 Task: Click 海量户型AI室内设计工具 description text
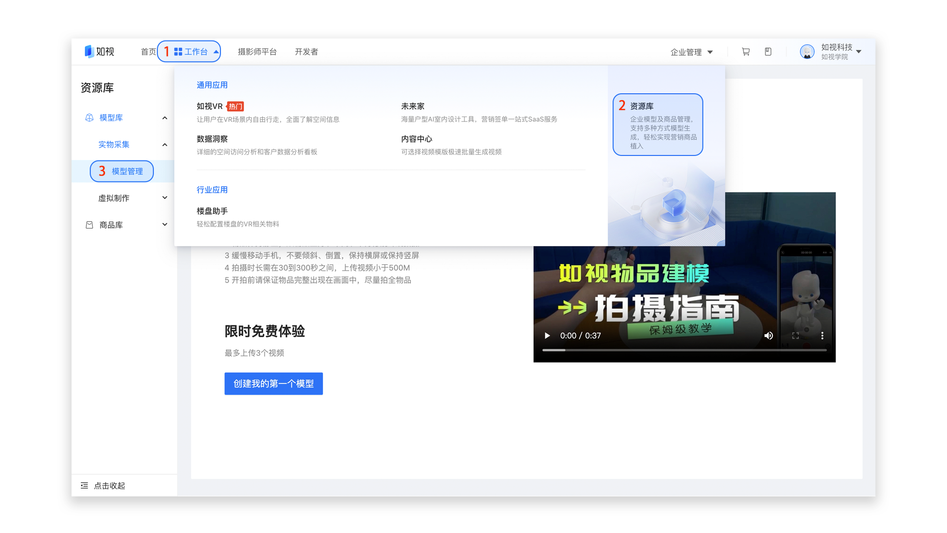(479, 119)
